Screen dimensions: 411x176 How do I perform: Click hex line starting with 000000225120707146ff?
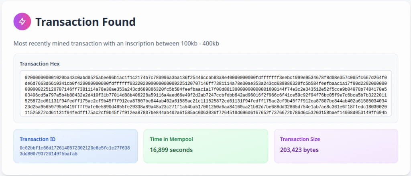205,88
